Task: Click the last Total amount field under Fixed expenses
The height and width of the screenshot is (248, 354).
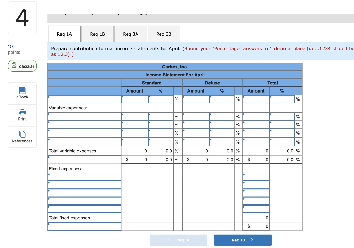Action: 256,209
